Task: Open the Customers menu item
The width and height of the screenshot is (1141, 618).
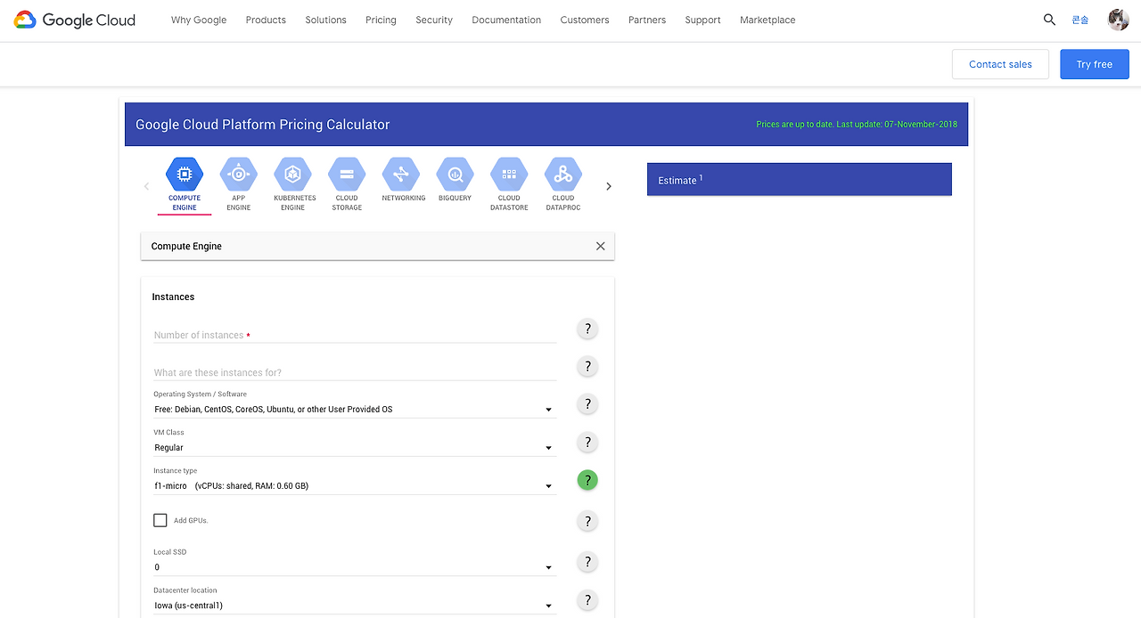Action: coord(585,20)
